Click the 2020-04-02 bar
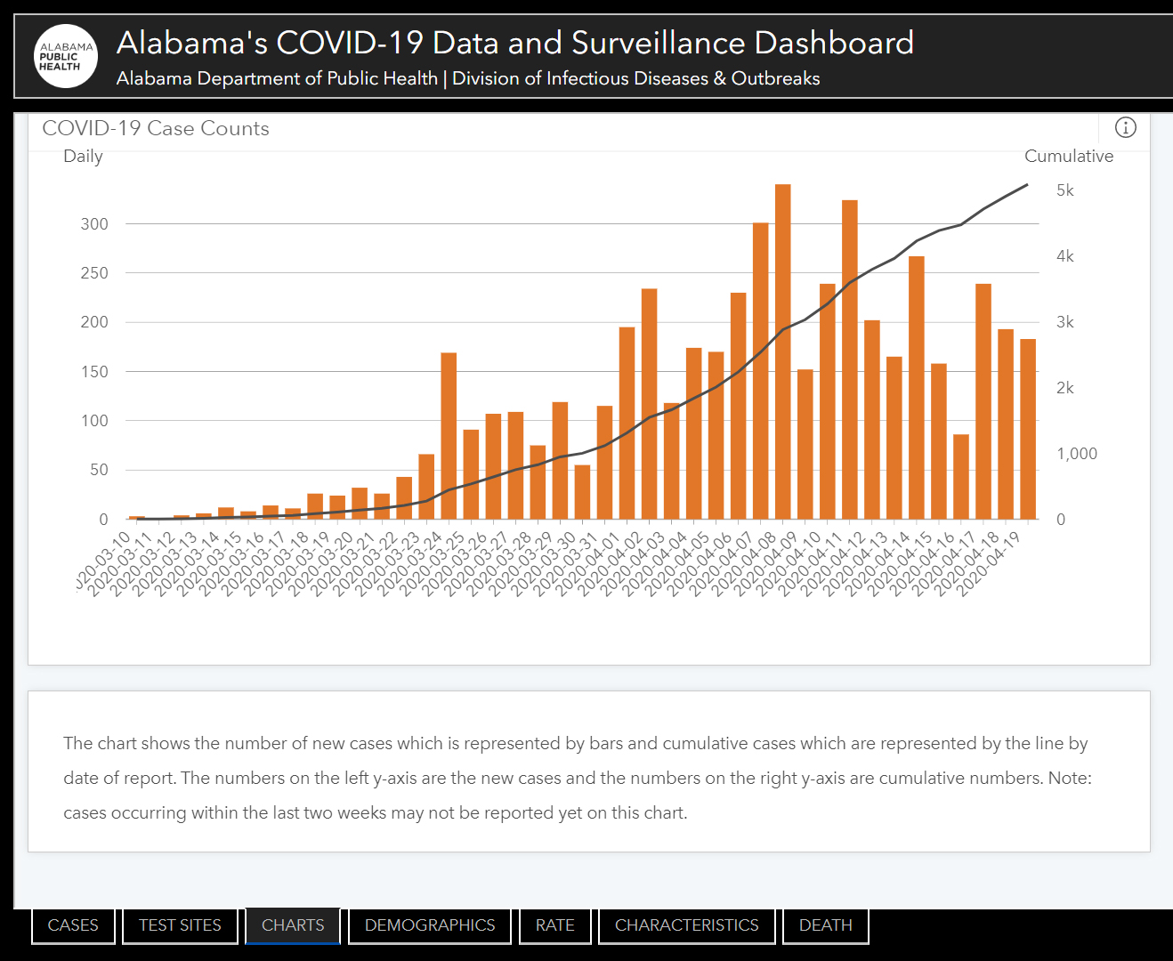Image resolution: width=1173 pixels, height=961 pixels. point(650,404)
